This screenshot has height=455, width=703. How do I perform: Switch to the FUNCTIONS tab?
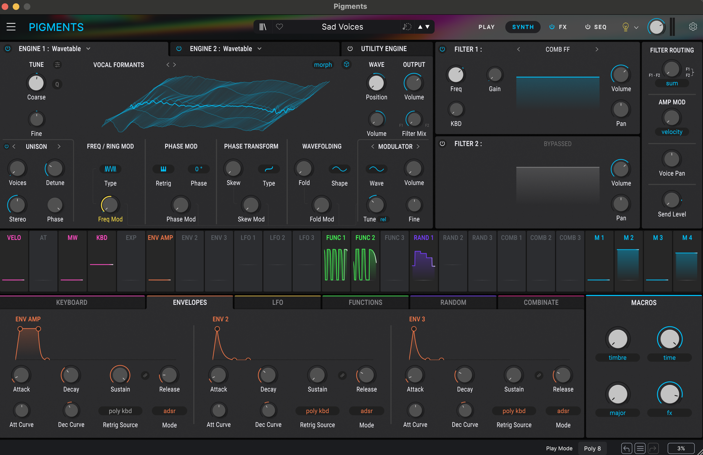click(x=365, y=302)
